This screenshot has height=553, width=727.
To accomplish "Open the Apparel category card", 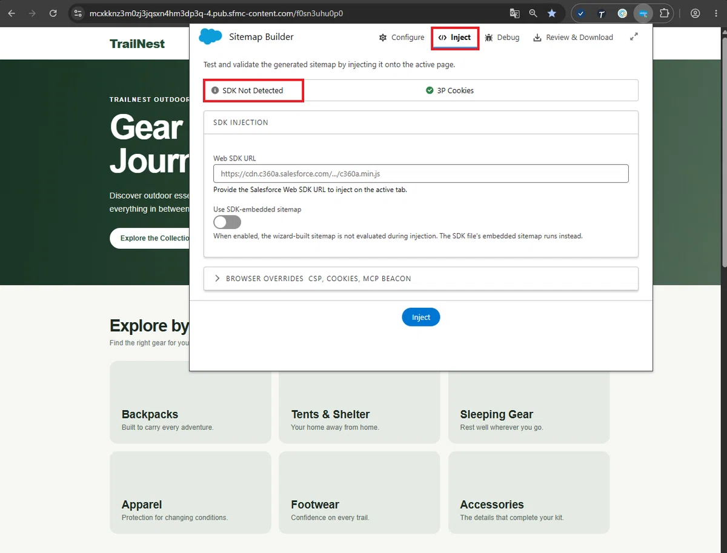I will pos(190,492).
